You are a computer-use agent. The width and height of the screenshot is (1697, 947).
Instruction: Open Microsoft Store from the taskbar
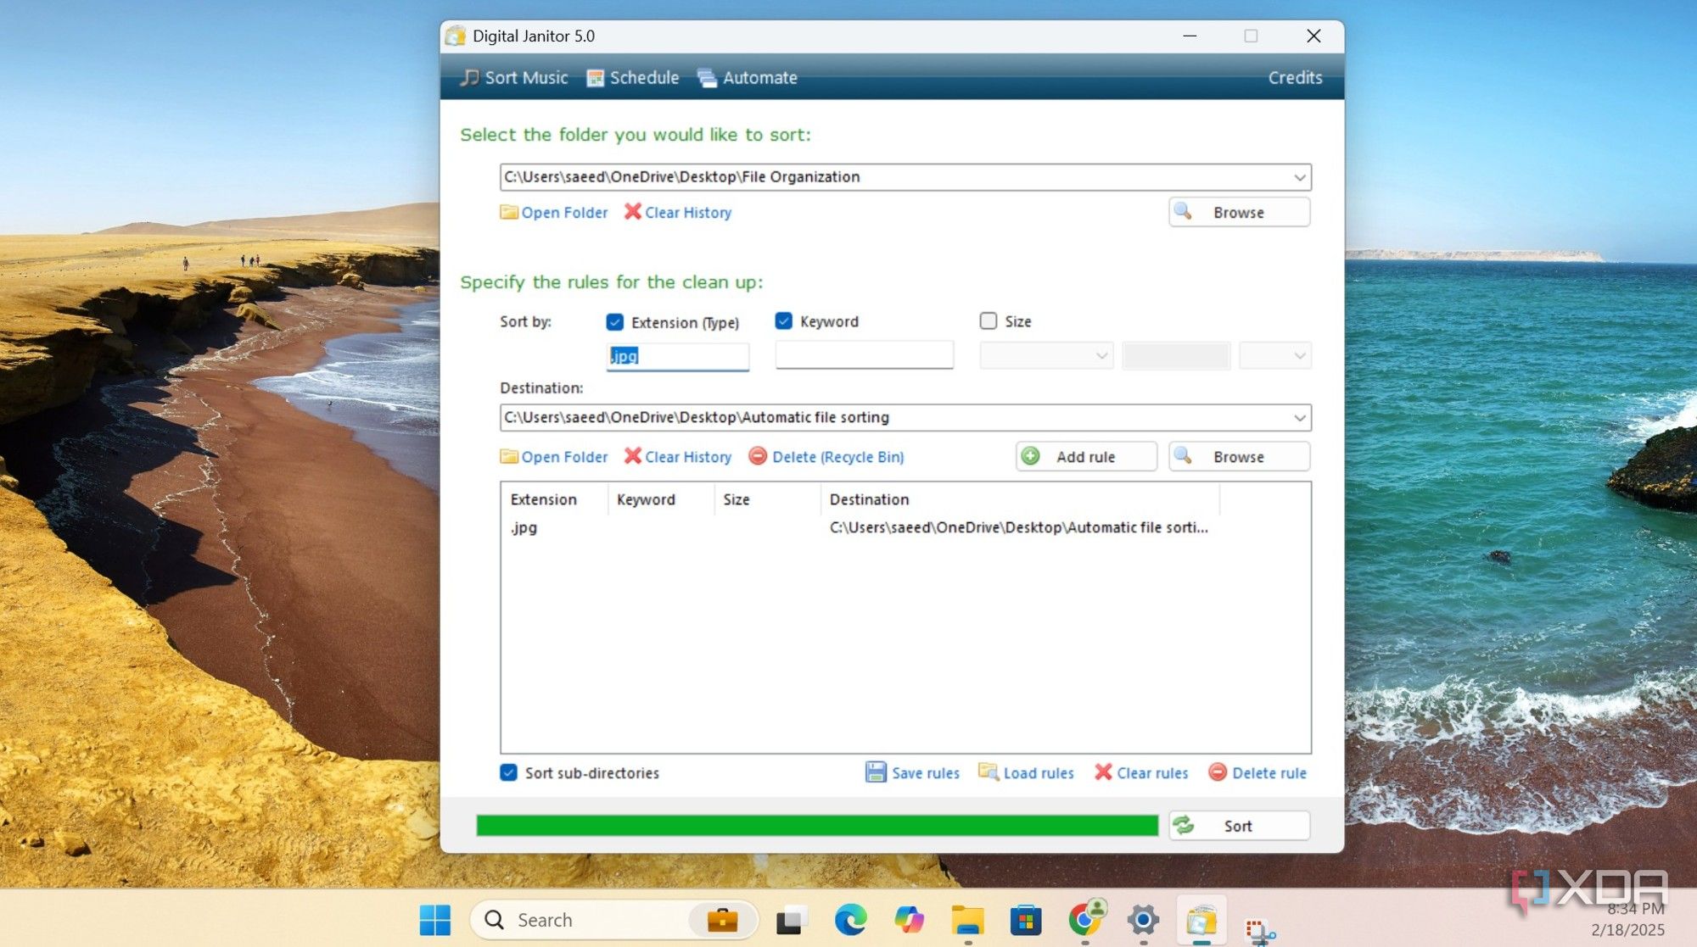tap(1026, 920)
